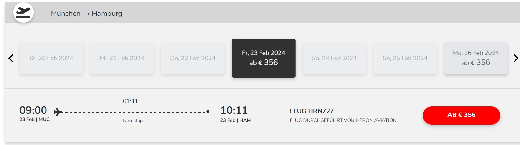Image resolution: width=520 pixels, height=145 pixels.
Task: Select the Mi, 21 Feb 2024 date
Action: 122,58
